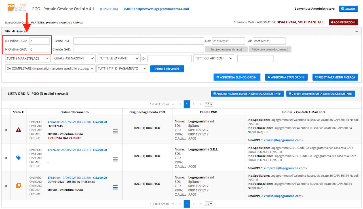The width and height of the screenshot is (363, 209).
Task: Open the CHANGELOG link
Action: click(x=109, y=9)
